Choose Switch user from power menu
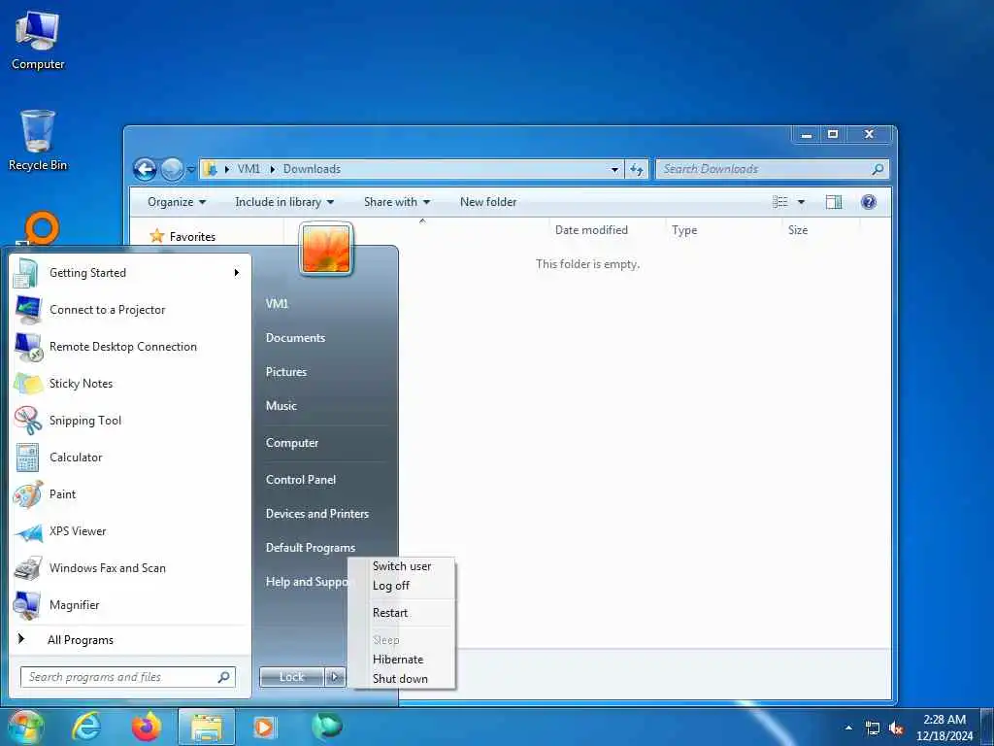The height and width of the screenshot is (746, 994). coord(402,566)
